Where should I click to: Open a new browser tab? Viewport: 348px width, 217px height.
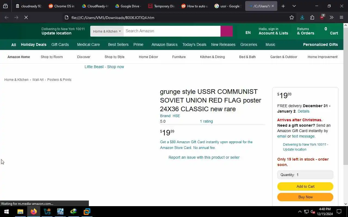[283, 6]
